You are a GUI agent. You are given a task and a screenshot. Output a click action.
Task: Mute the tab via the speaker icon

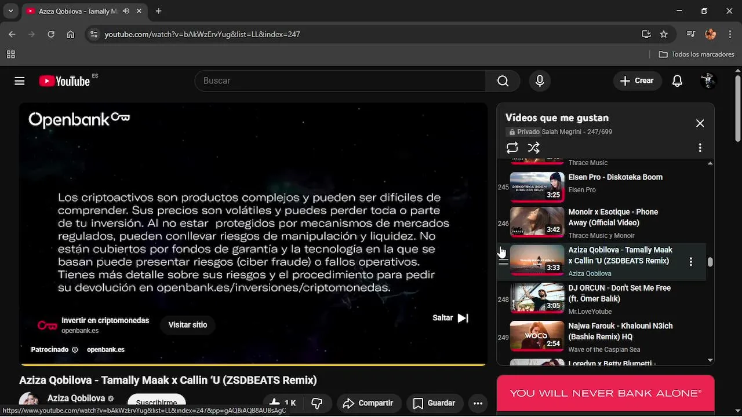click(x=126, y=11)
